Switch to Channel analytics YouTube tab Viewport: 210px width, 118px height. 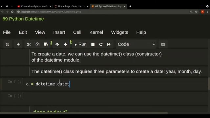[x=34, y=6]
